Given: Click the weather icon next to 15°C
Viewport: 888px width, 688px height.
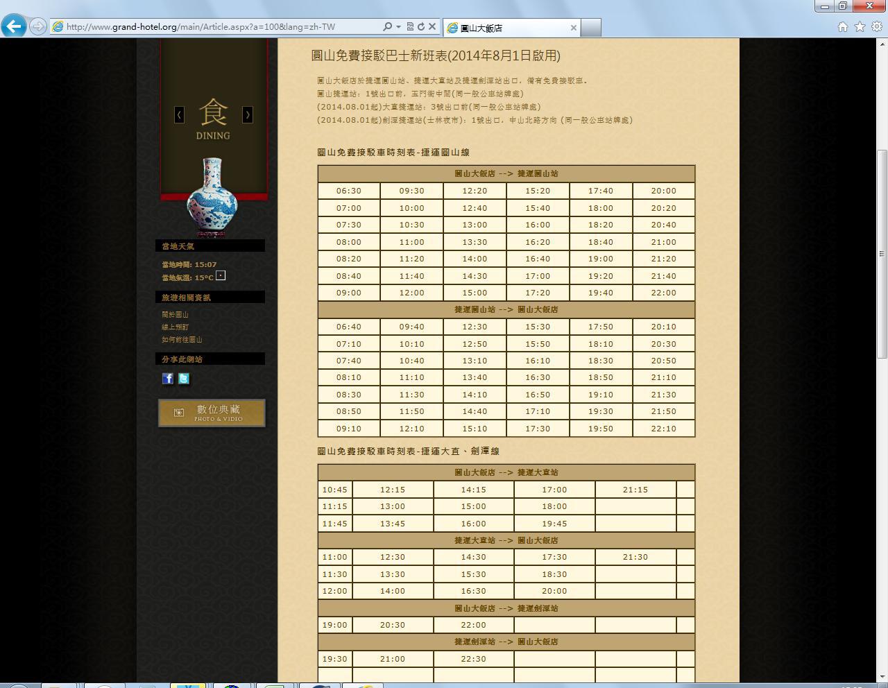Looking at the screenshot, I should pos(221,275).
